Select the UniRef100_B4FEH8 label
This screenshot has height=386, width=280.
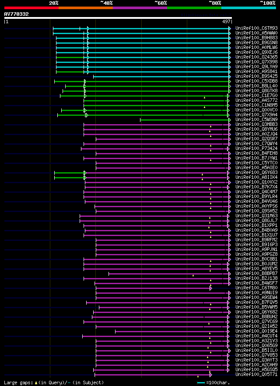[x=256, y=153]
